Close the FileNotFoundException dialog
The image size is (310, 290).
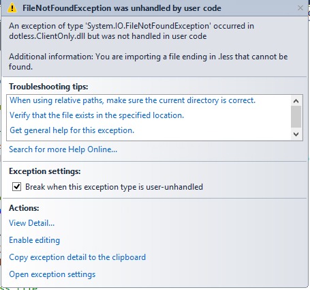pyautogui.click(x=300, y=8)
